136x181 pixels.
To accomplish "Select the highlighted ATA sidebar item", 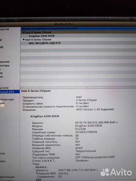I will click(10, 92).
